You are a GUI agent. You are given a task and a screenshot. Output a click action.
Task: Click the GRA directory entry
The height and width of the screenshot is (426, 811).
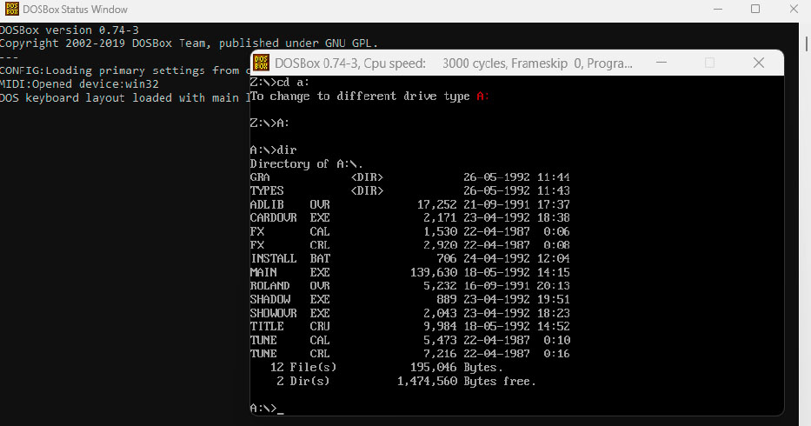pyautogui.click(x=409, y=177)
